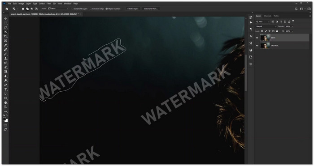Screen dimensions: 314x166
Task: Open the Edit Toolbar three-dots icon
Action: tap(5, 111)
